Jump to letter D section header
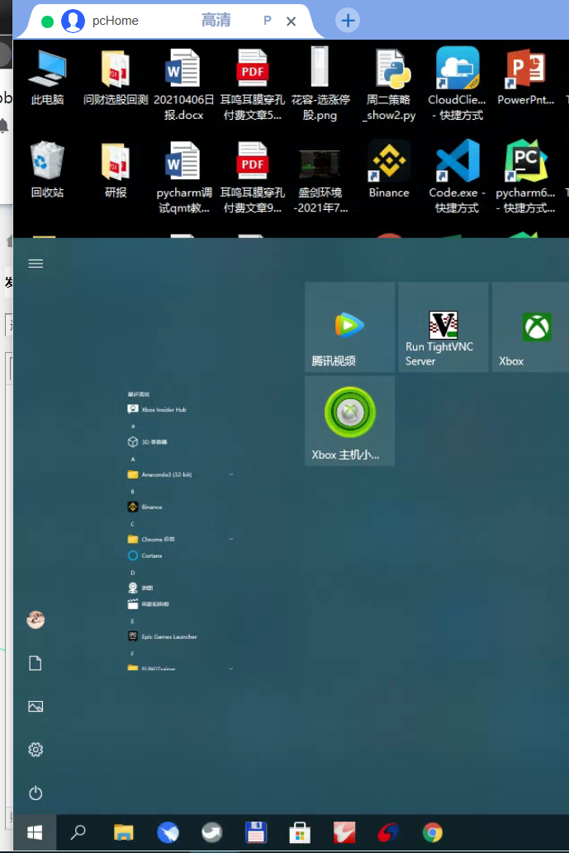 pos(133,572)
